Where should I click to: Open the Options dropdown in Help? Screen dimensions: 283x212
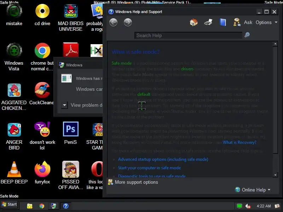266,22
